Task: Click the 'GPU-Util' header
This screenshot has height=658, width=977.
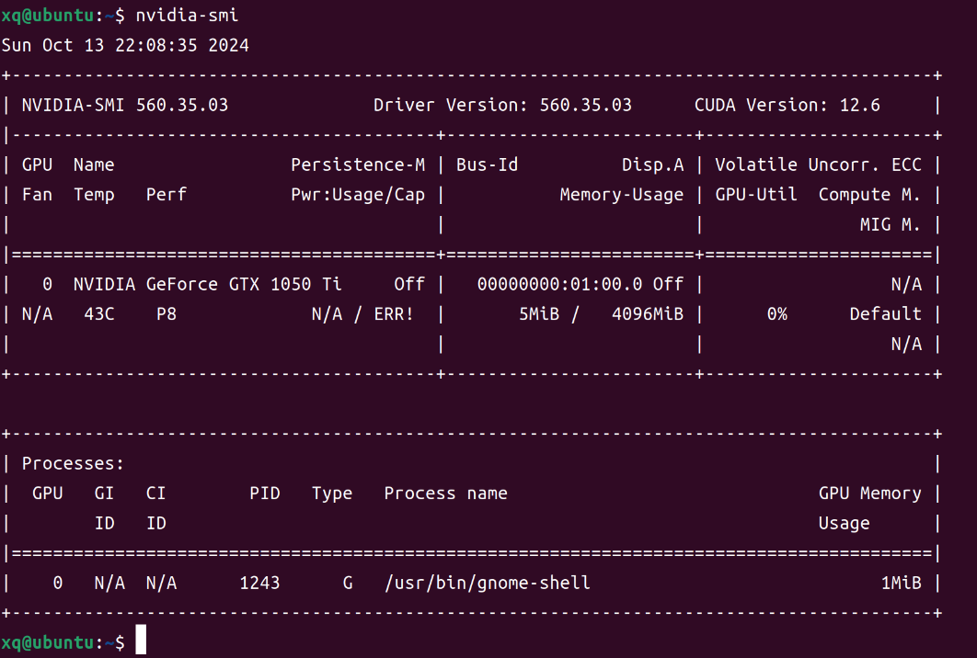Action: 756,195
